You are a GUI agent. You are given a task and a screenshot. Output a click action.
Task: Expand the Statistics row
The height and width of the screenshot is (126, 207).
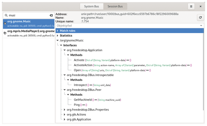[x=57, y=35]
